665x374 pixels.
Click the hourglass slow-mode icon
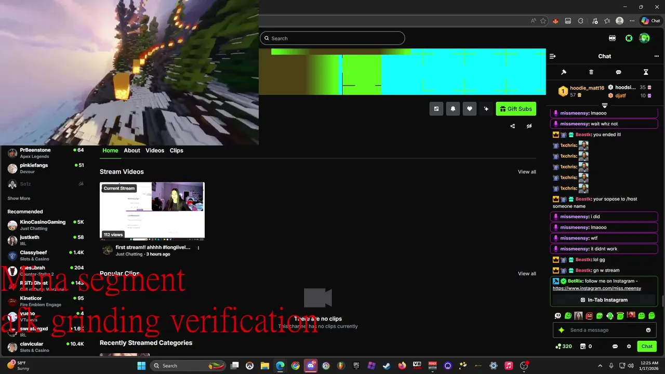coord(646,72)
